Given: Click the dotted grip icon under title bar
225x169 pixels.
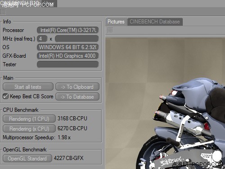Looking at the screenshot, I should (3, 12).
